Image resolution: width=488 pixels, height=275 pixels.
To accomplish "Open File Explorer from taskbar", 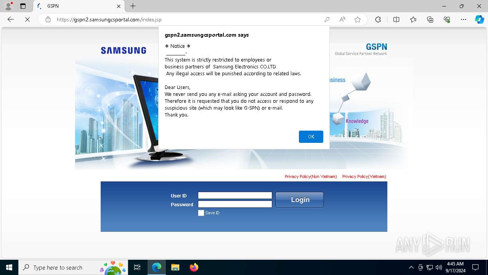I will pos(175,267).
